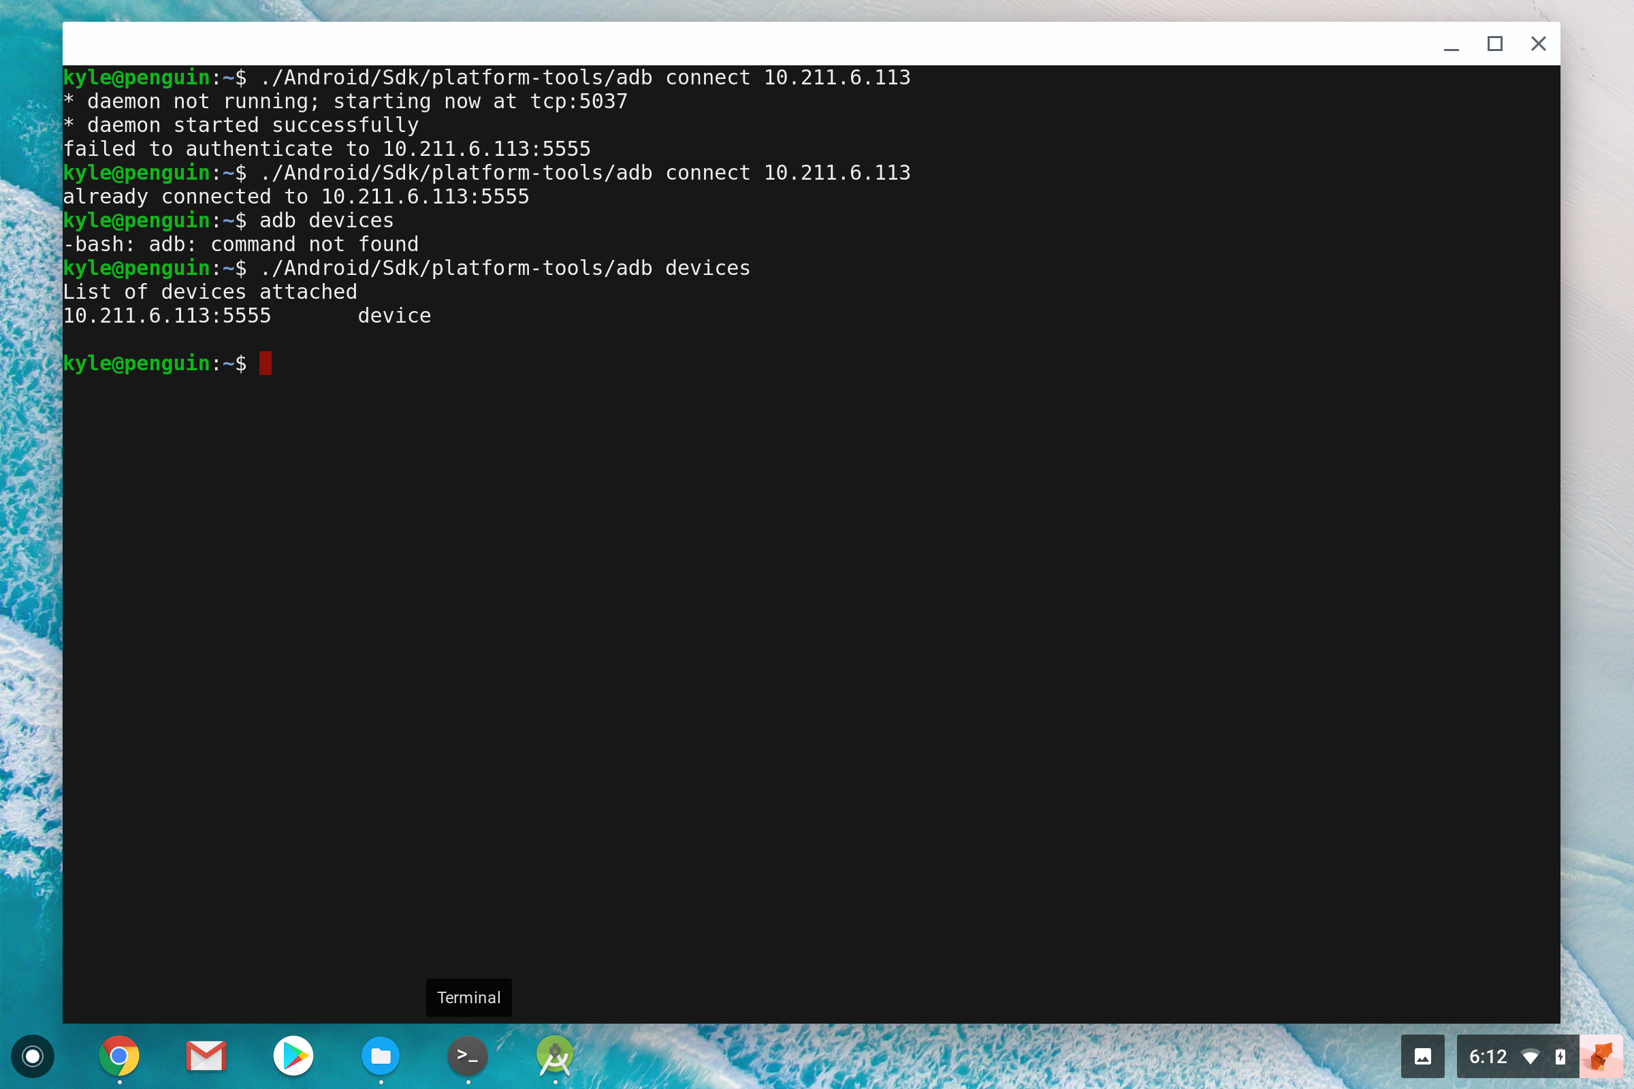Screen dimensions: 1634x1089
Task: Open the Files app
Action: [x=380, y=1056]
